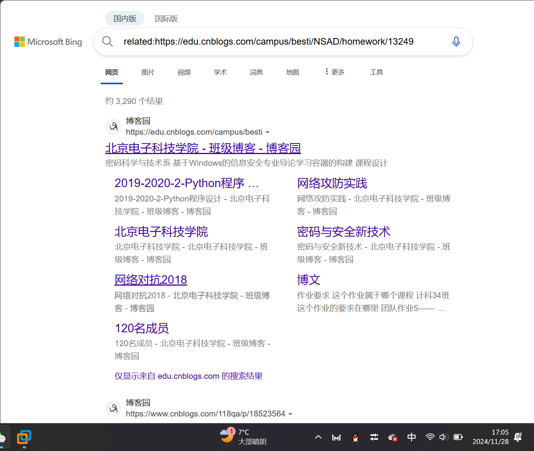
Task: Click the Microsoft Bing logo
Action: tap(48, 42)
